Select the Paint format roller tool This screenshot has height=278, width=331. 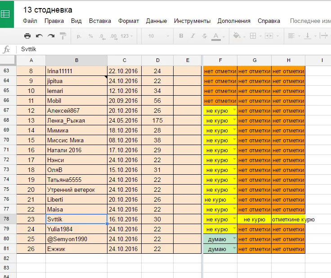63,36
